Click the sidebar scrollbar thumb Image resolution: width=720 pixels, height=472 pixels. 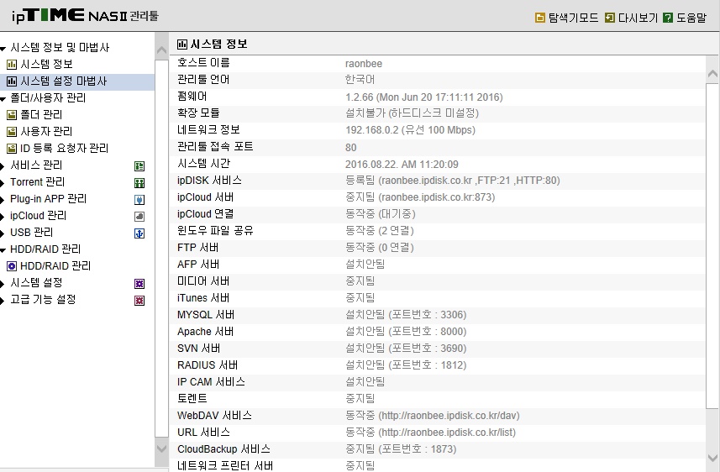coord(161,248)
